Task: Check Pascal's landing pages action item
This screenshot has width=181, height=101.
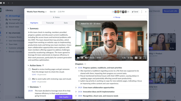Action: pyautogui.click(x=29, y=69)
